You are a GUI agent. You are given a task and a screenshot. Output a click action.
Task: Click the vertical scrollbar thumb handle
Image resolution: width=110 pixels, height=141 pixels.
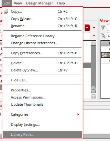93,89
